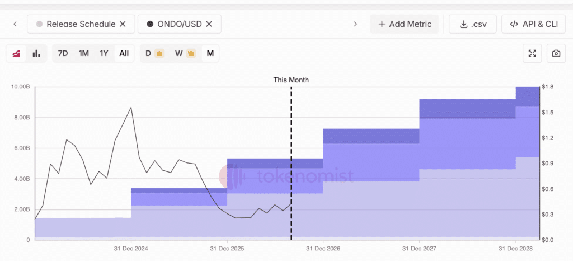The height and width of the screenshot is (261, 573).
Task: Choose weekly W granularity
Action: point(185,53)
